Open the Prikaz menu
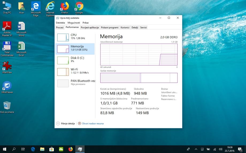The image size is (246, 153). [86, 23]
